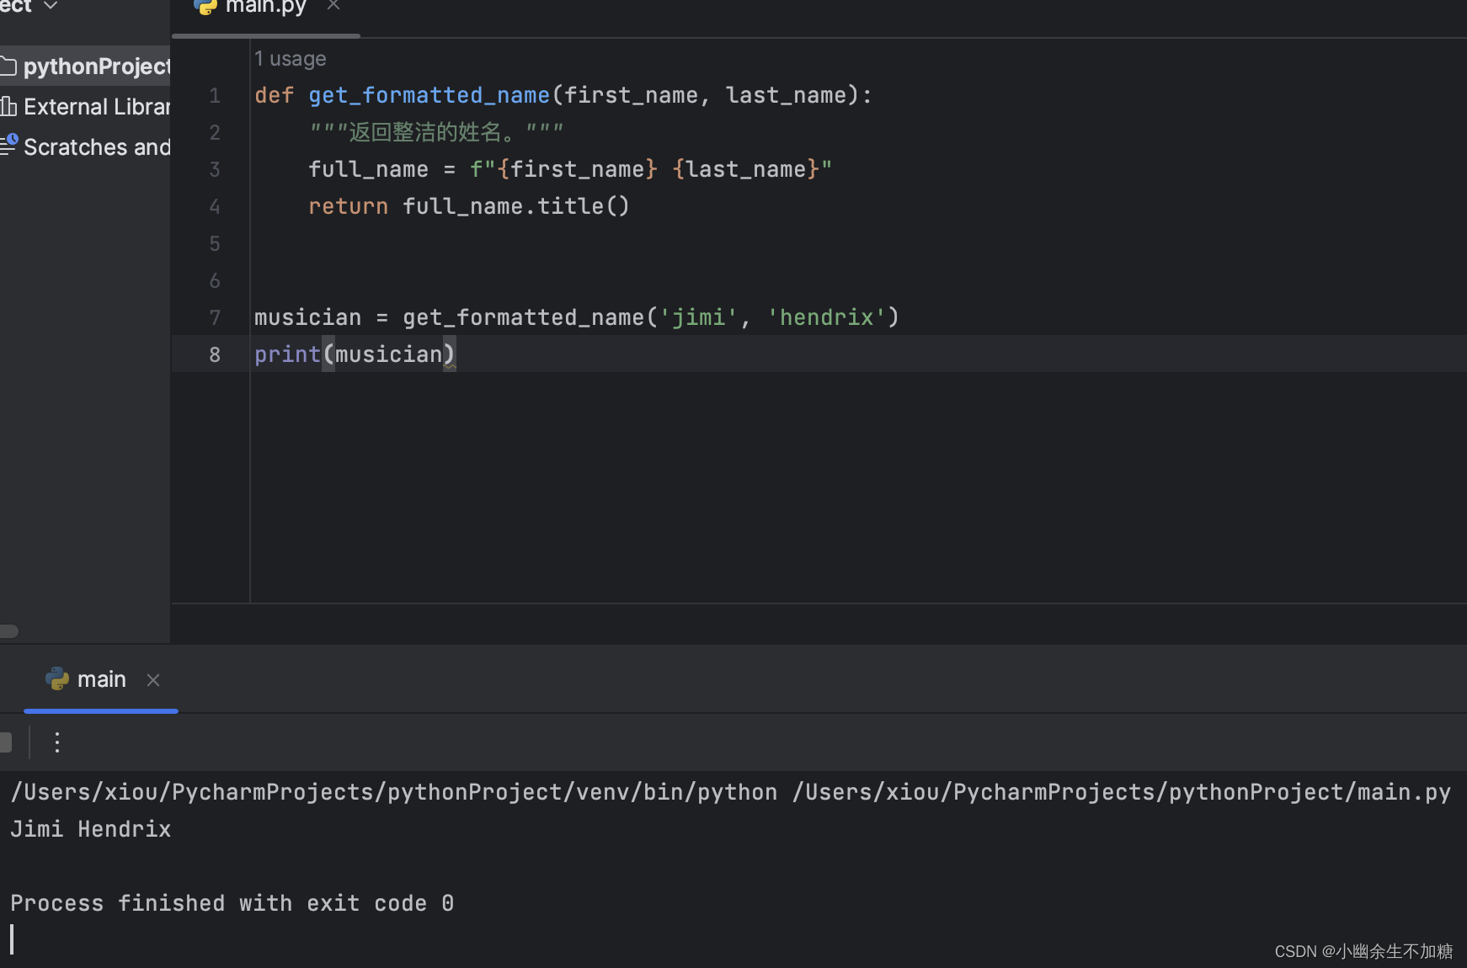
Task: Click the print call on line 8
Action: click(355, 354)
